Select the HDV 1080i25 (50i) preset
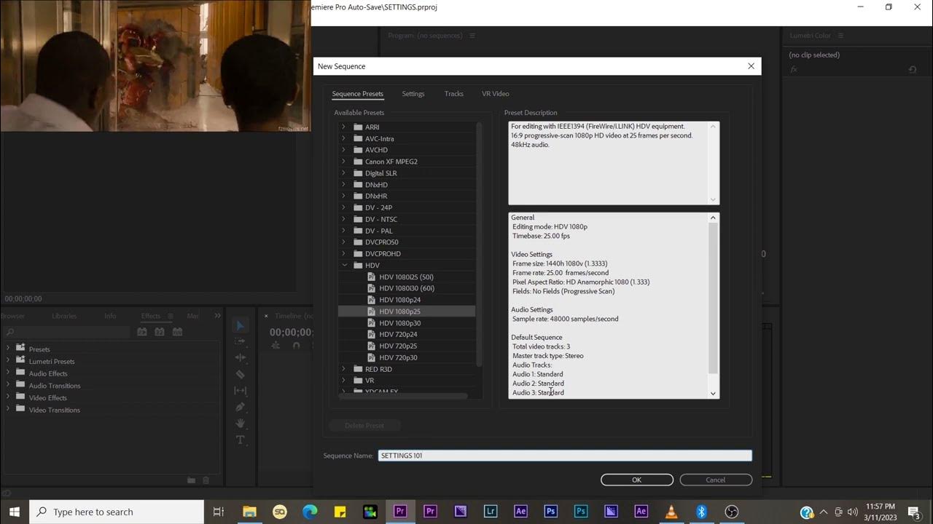This screenshot has height=524, width=933. [406, 277]
